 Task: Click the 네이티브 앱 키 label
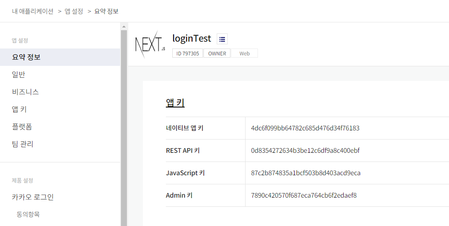[x=185, y=128]
